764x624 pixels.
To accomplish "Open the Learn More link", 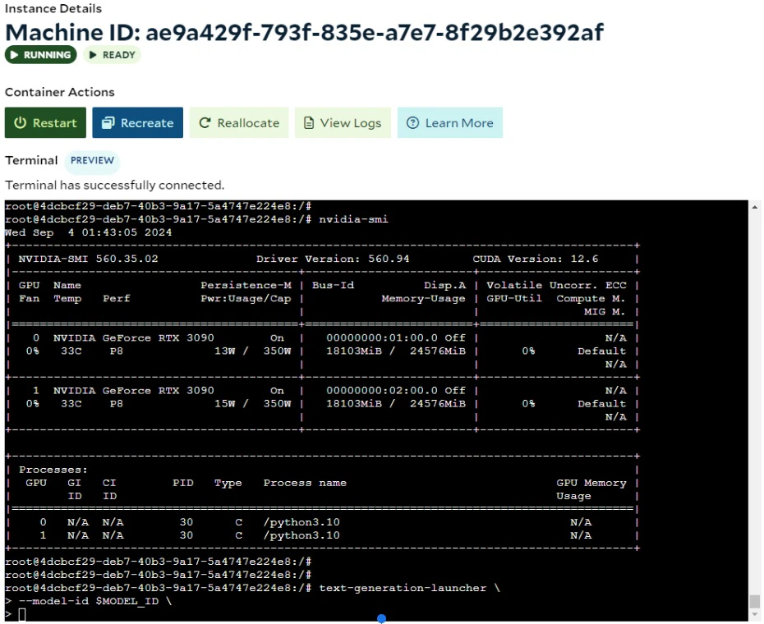I will tap(449, 123).
